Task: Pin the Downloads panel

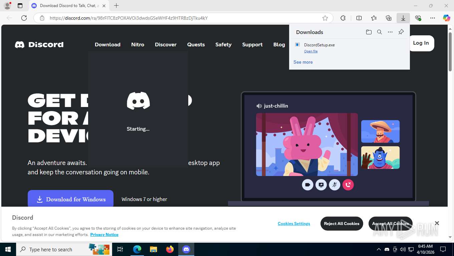Action: [x=401, y=32]
